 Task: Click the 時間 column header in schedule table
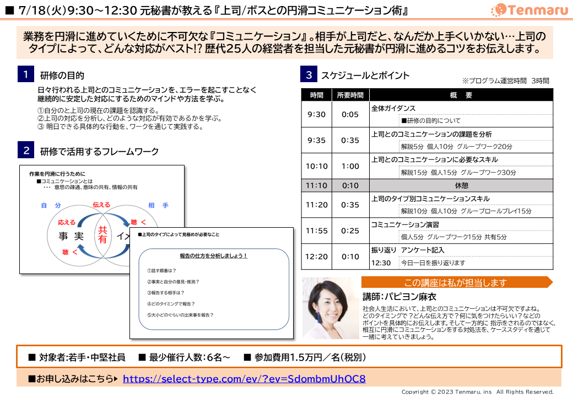(x=316, y=95)
